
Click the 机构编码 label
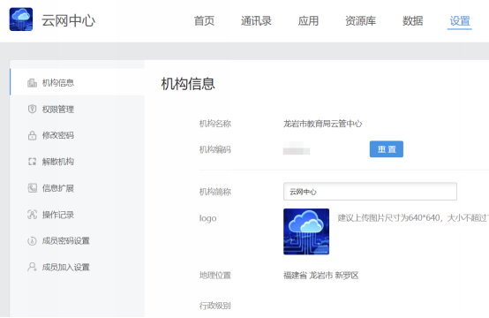click(215, 150)
